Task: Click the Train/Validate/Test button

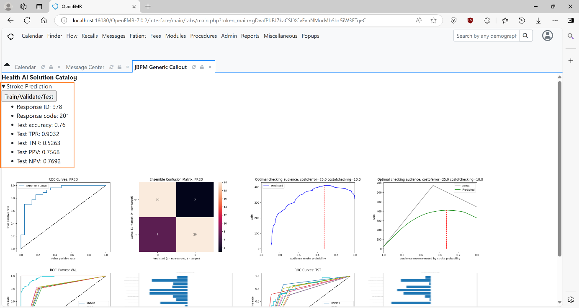Action: pos(28,96)
